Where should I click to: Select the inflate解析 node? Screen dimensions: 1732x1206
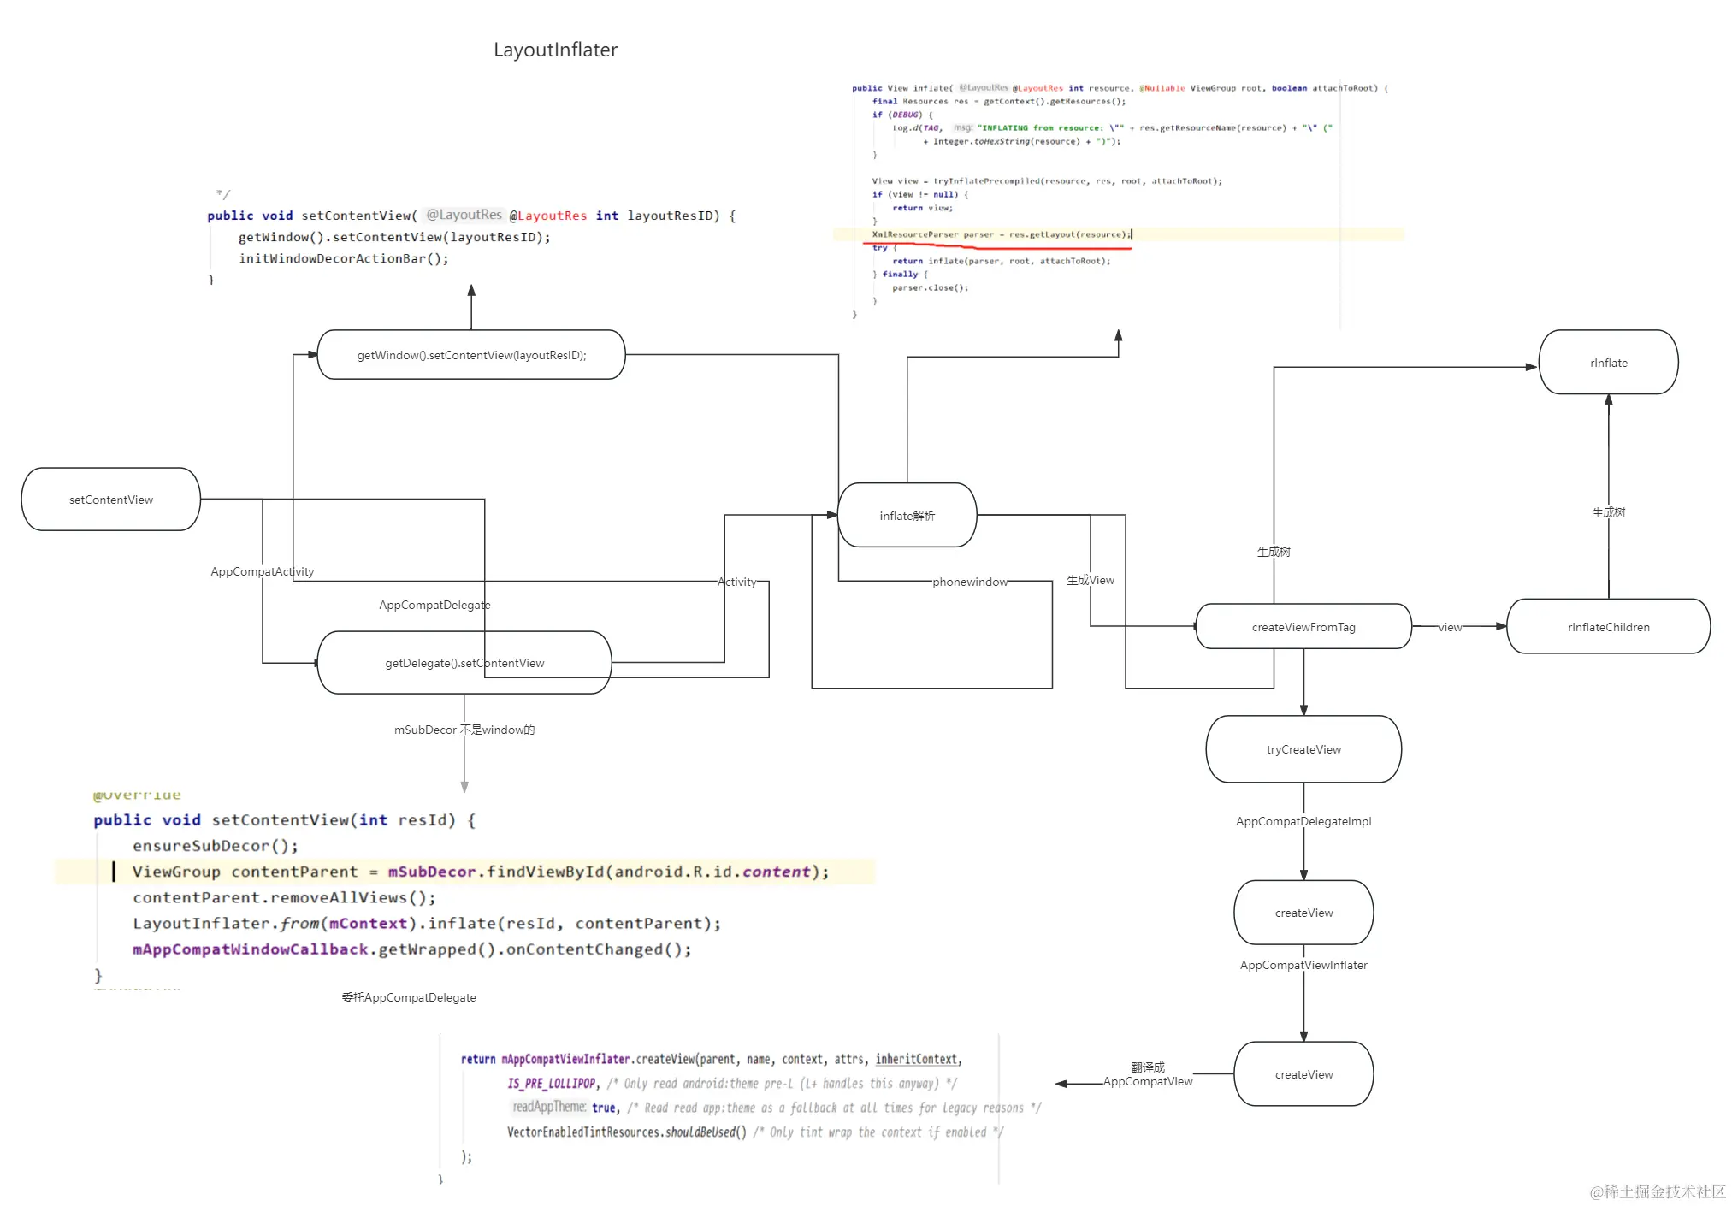tap(907, 516)
